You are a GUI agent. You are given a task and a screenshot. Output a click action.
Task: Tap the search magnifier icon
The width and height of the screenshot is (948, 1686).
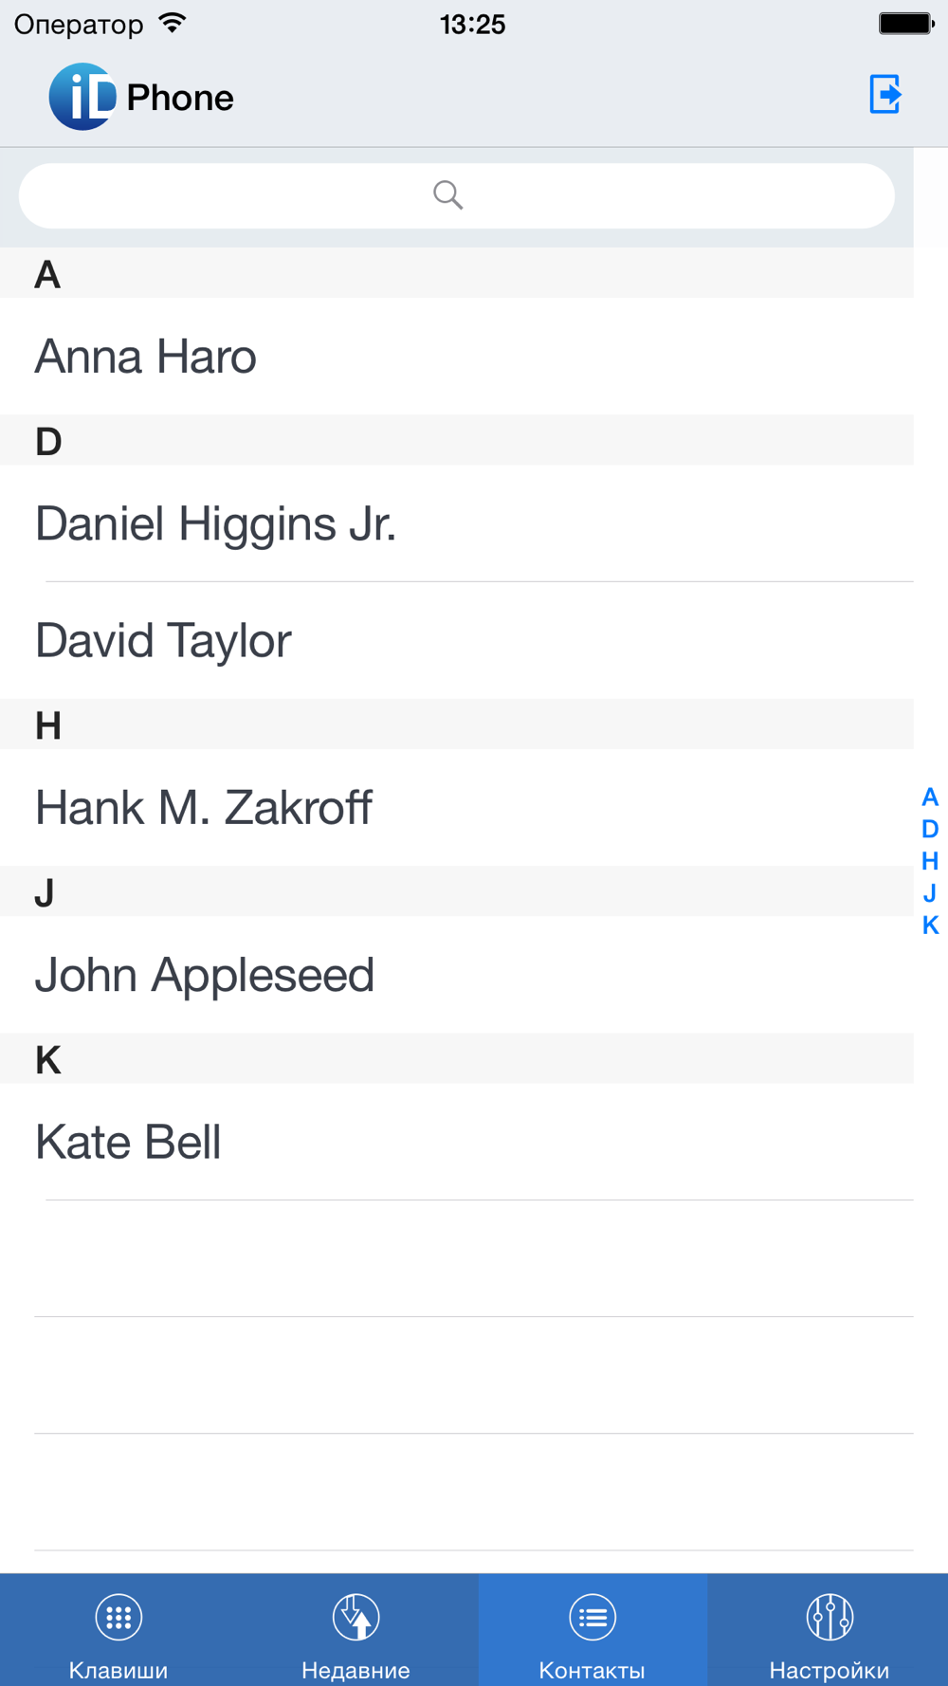447,195
